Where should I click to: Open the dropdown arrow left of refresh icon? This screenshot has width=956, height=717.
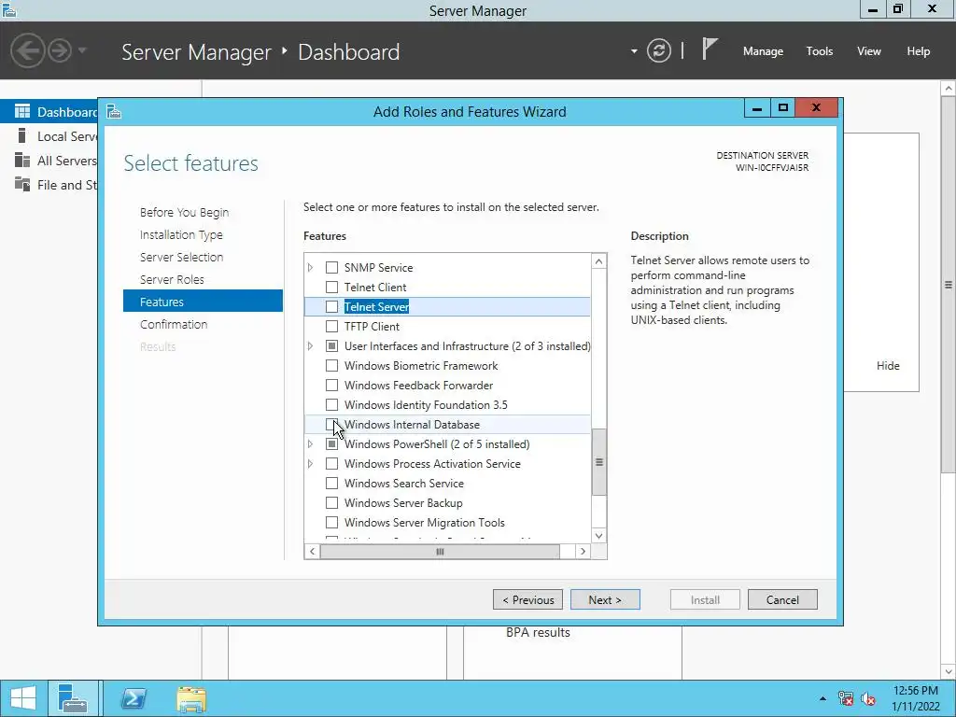(x=634, y=51)
